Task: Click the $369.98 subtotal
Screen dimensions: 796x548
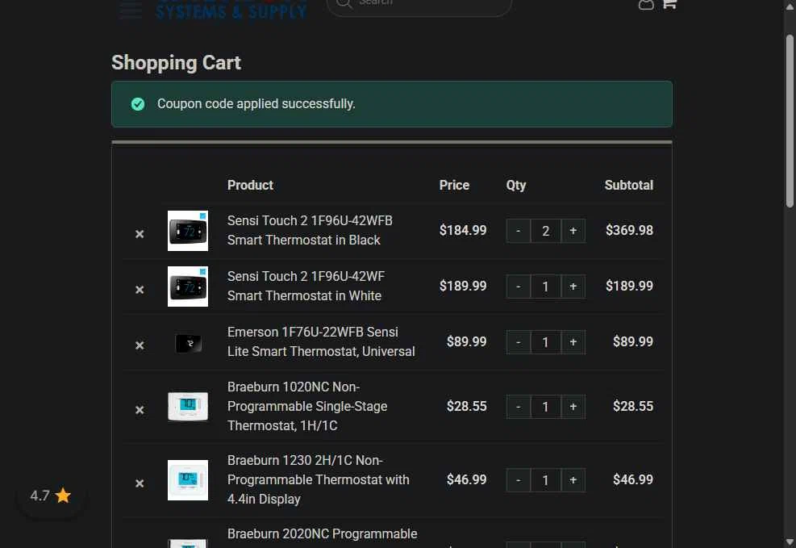Action: point(629,231)
